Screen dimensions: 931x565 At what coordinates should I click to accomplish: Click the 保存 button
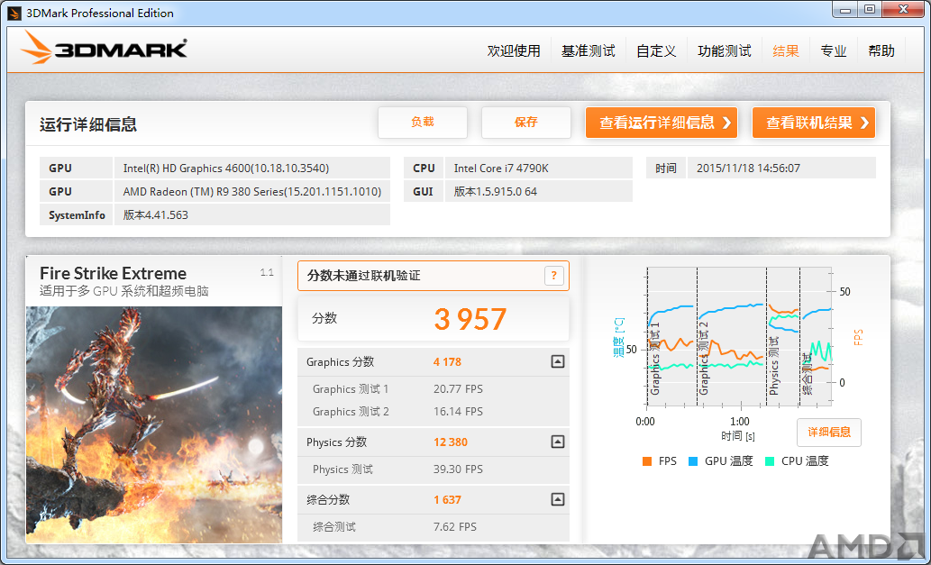point(526,123)
